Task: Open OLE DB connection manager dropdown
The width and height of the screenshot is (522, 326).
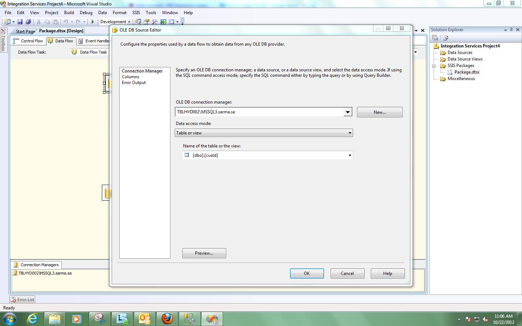Action: 348,112
